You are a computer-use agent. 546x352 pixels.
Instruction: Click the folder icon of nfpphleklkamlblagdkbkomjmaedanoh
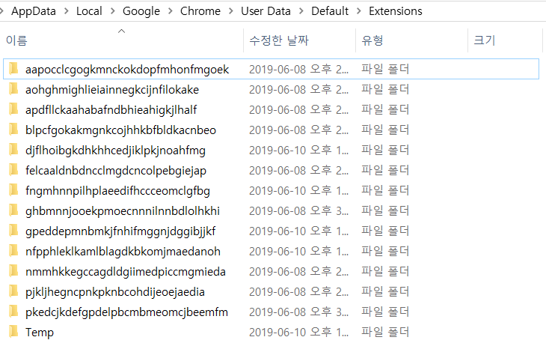tap(13, 250)
